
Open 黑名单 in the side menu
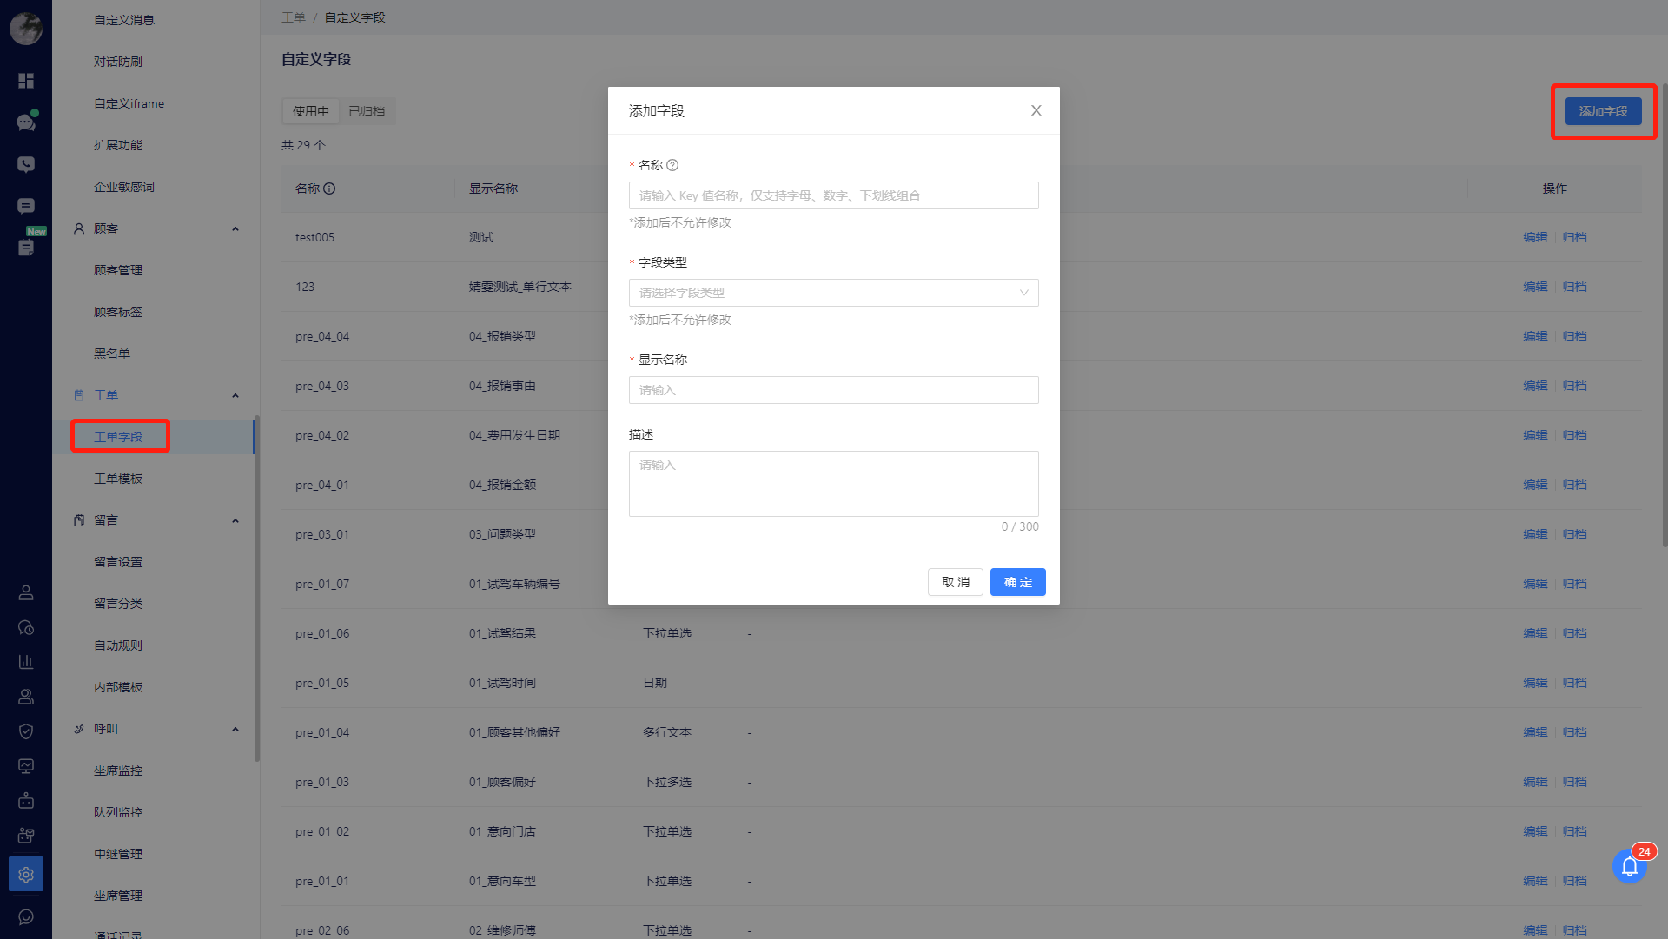point(112,354)
